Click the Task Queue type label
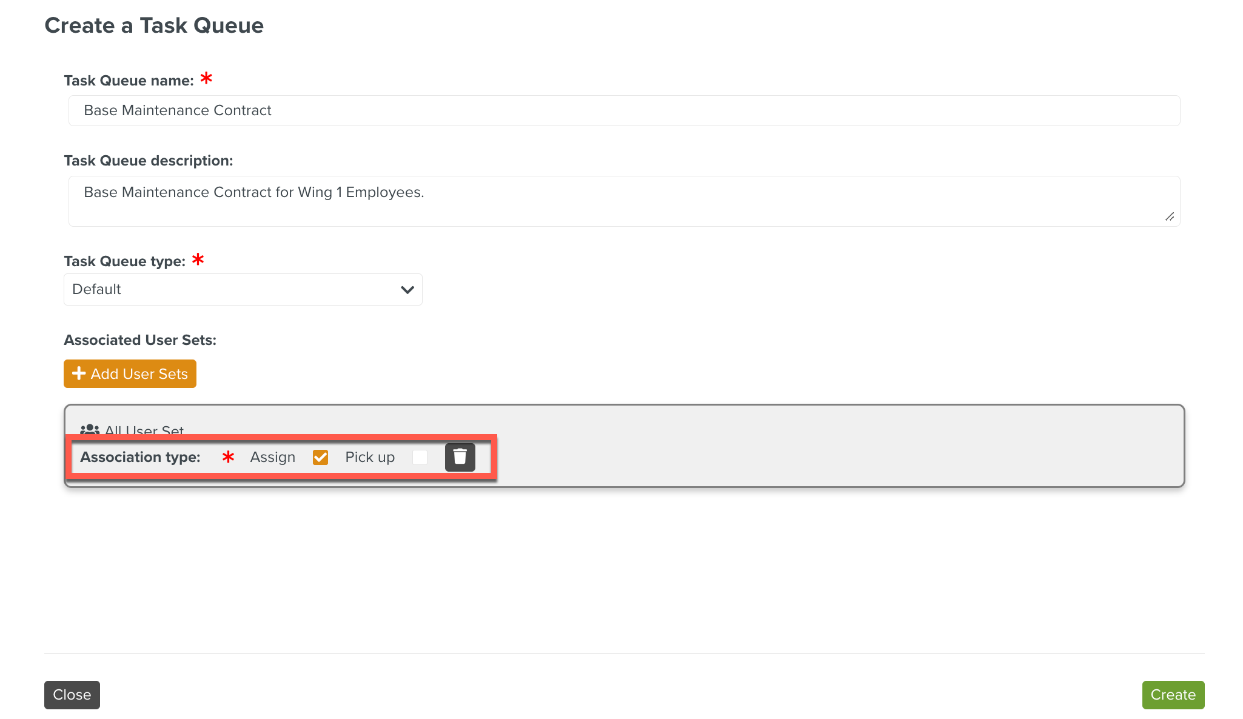Screen dimensions: 1243x719 (124, 261)
